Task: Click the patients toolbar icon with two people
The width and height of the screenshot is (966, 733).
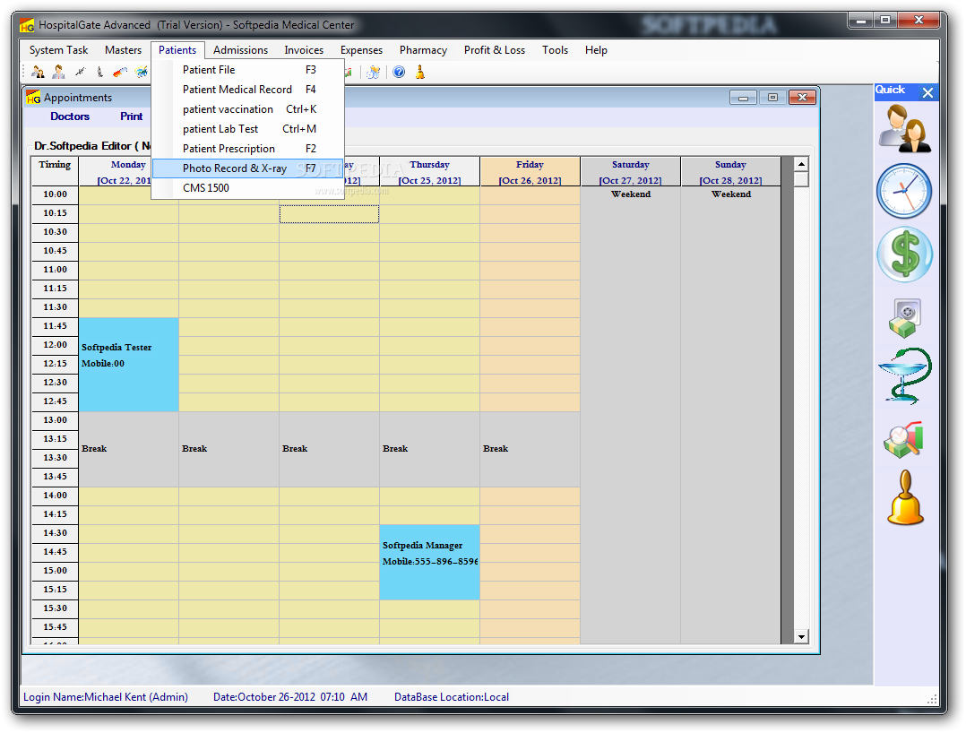Action: click(38, 72)
